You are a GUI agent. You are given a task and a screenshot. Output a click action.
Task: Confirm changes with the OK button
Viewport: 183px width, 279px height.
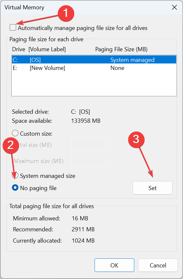114,265
